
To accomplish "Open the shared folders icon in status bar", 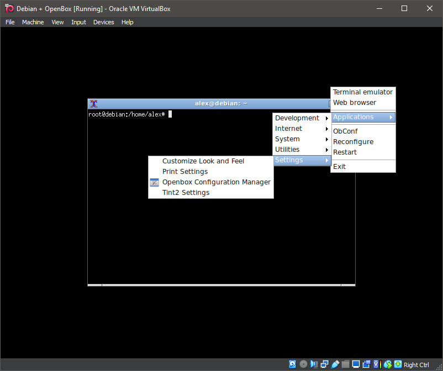I will click(345, 364).
